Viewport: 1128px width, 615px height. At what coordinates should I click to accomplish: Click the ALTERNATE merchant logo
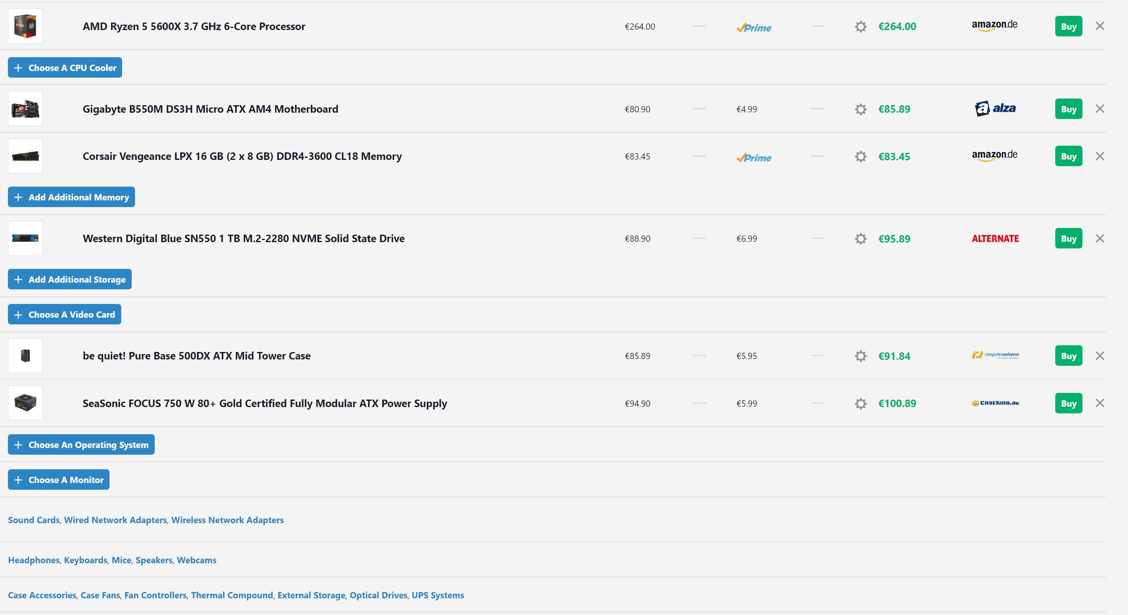[x=995, y=238]
